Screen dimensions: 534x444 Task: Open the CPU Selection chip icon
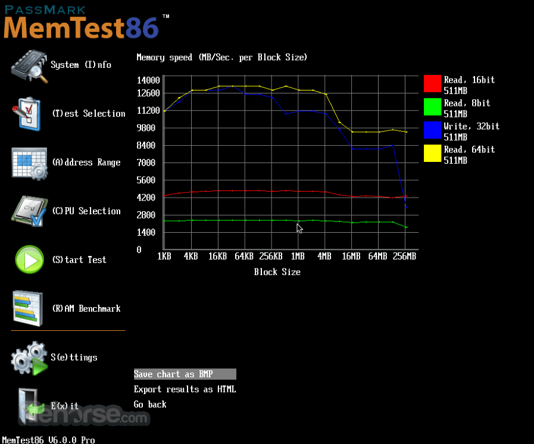tap(29, 211)
